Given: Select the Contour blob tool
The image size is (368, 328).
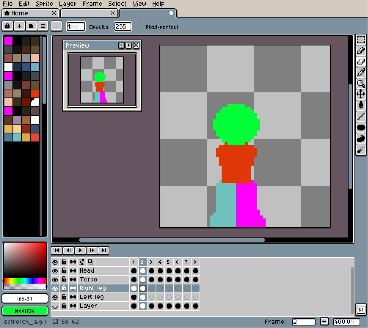Looking at the screenshot, I should coord(361,138).
